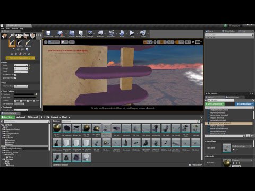Toggle the Alpha channel checkbox
This screenshot has height=191, width=255.
(34, 101)
